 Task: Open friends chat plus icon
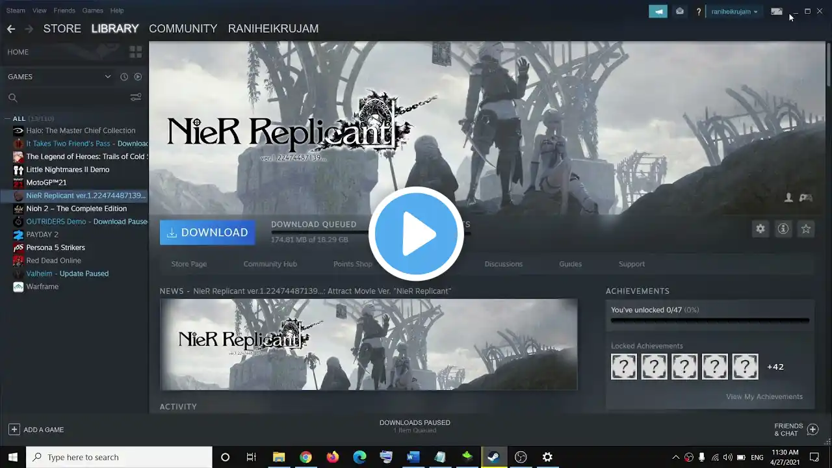pos(812,430)
